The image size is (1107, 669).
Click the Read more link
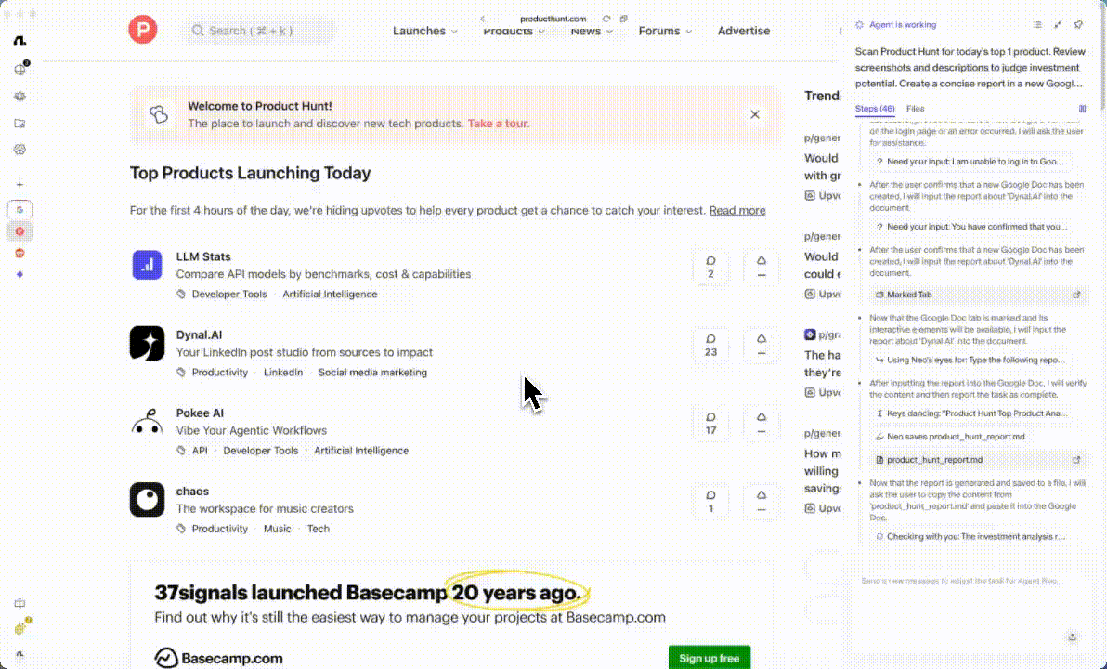click(737, 211)
